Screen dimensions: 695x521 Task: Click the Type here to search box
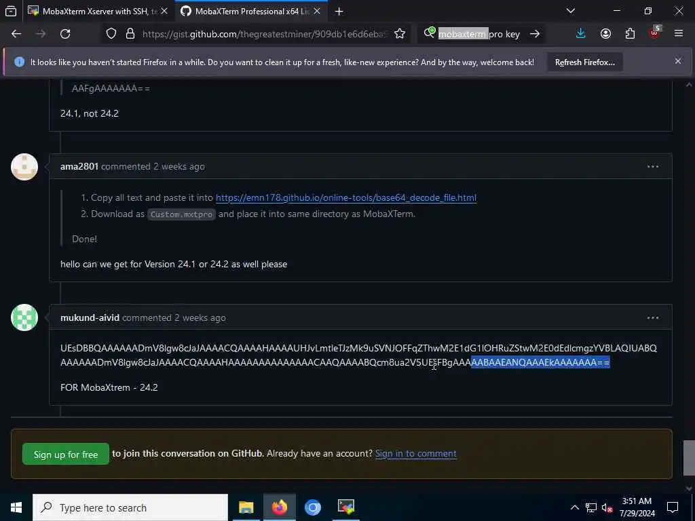click(130, 507)
